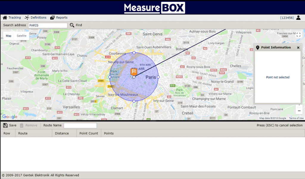The height and width of the screenshot is (179, 305).
Task: Click the Save floppy disk icon
Action: coord(5,125)
